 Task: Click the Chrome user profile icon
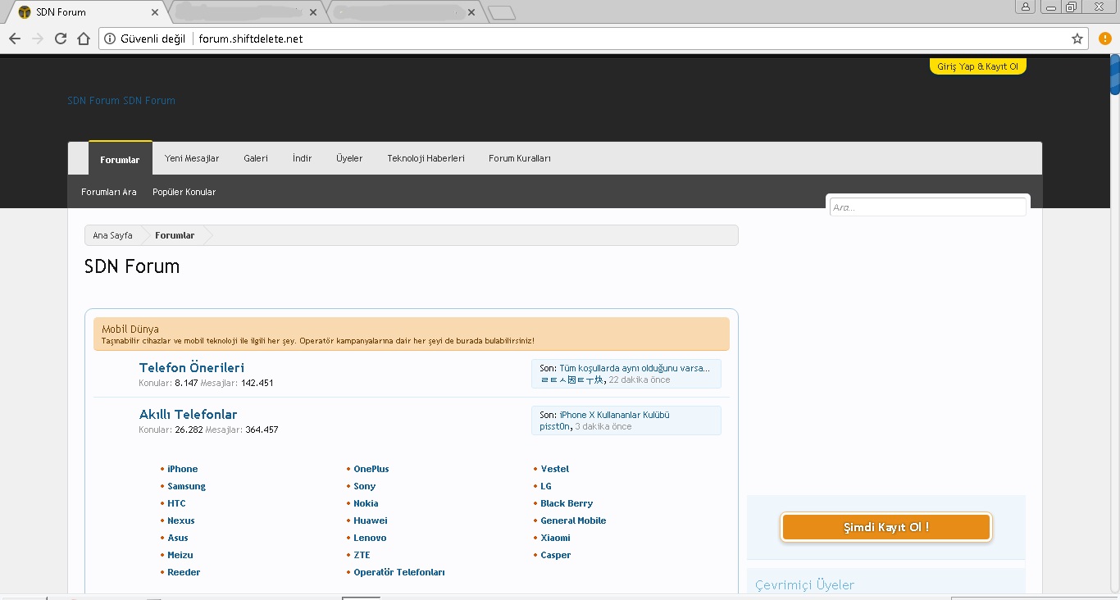coord(1026,7)
